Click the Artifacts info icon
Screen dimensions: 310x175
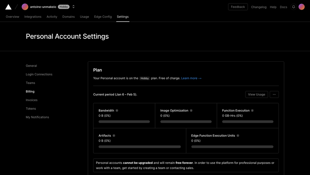click(x=114, y=135)
